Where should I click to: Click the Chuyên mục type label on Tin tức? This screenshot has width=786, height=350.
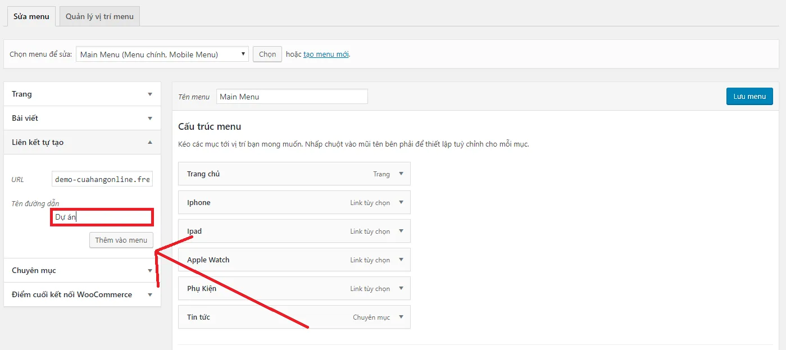pyautogui.click(x=371, y=317)
